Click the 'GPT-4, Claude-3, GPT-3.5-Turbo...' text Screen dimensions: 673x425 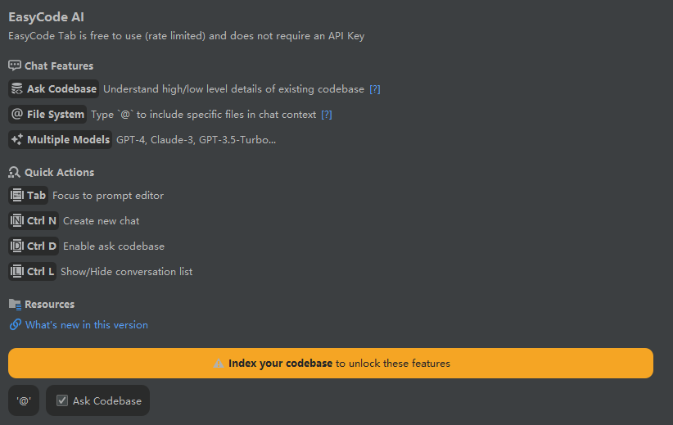pyautogui.click(x=196, y=140)
